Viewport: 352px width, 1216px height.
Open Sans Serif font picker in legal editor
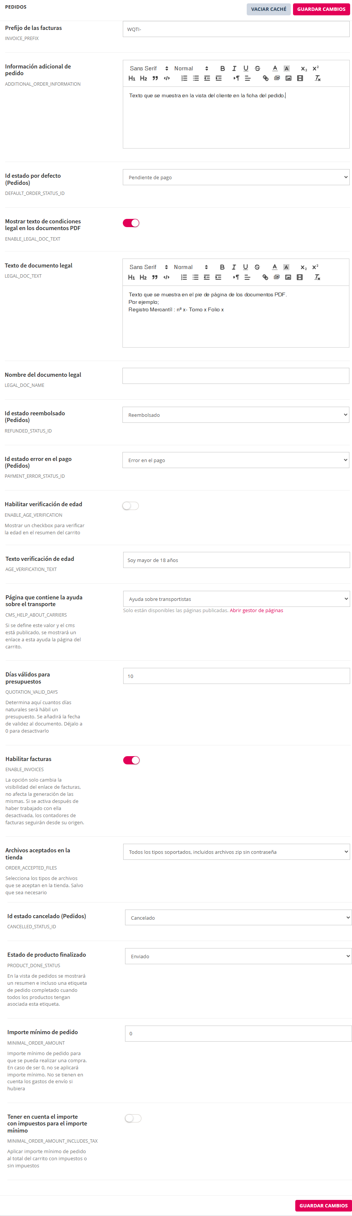point(149,267)
